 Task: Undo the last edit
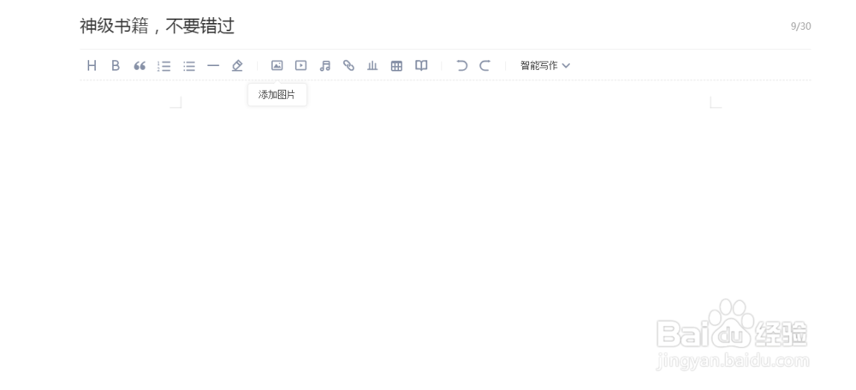(462, 66)
